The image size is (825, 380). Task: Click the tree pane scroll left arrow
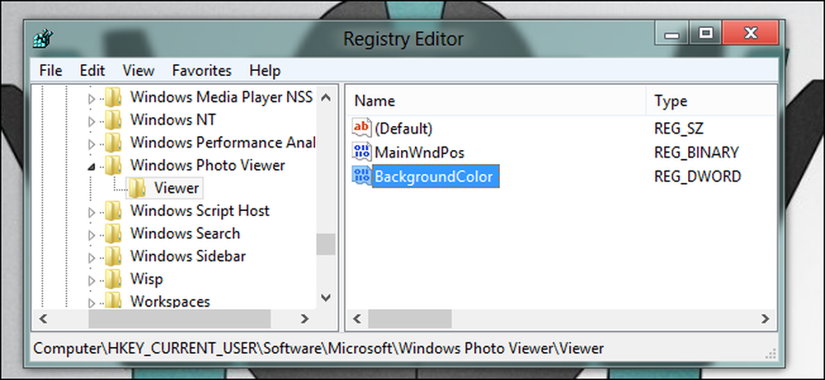44,318
